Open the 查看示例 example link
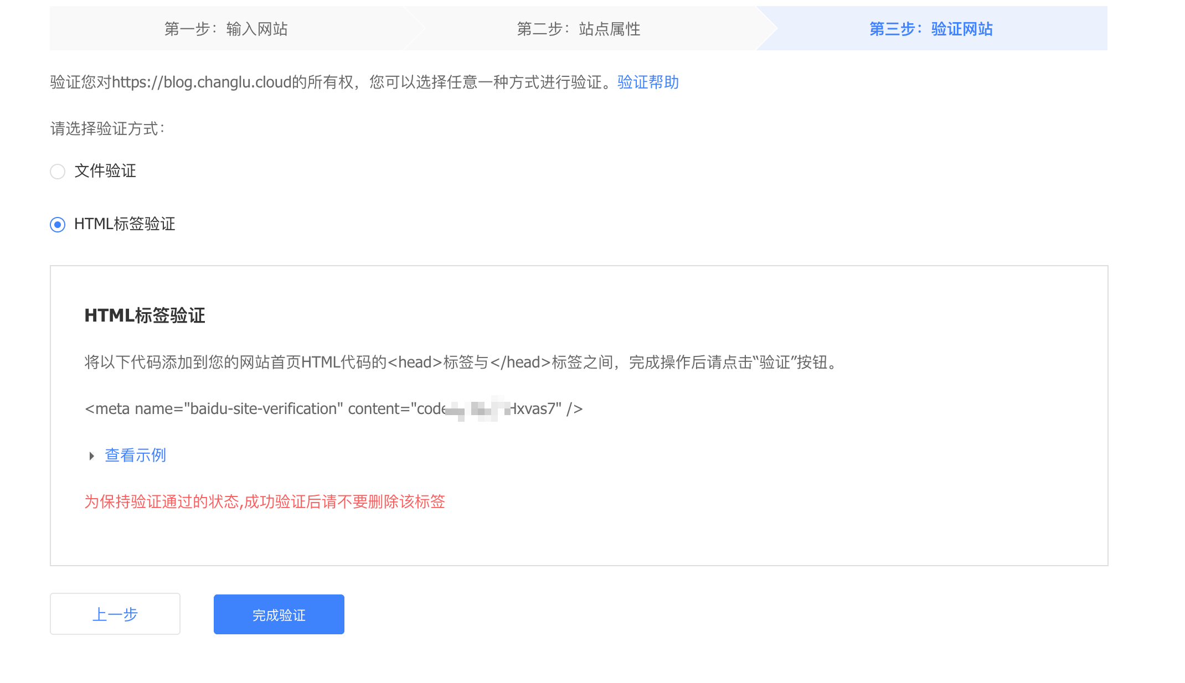1185x683 pixels. pyautogui.click(x=136, y=456)
